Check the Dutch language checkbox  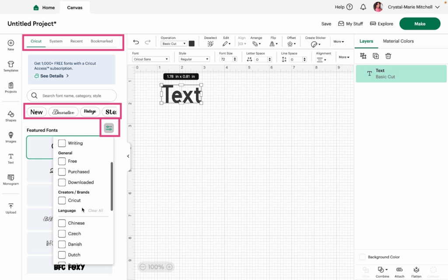(x=62, y=255)
